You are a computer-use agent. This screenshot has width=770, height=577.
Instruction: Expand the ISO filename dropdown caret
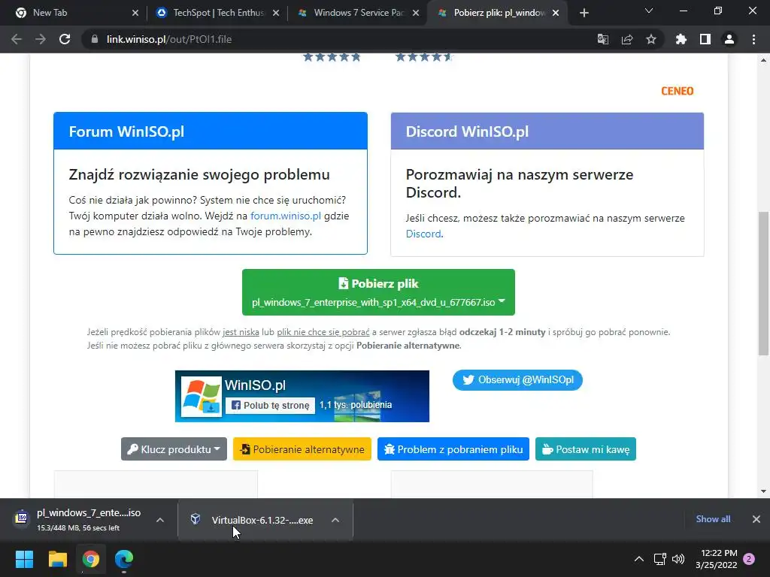click(x=502, y=301)
